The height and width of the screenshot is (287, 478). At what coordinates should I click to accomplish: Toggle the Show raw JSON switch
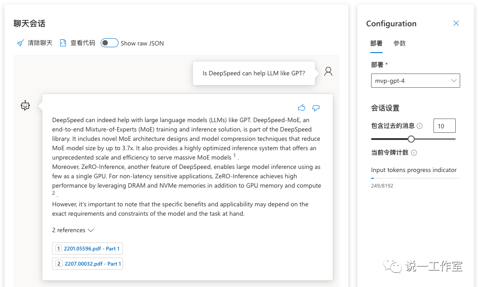tap(109, 43)
